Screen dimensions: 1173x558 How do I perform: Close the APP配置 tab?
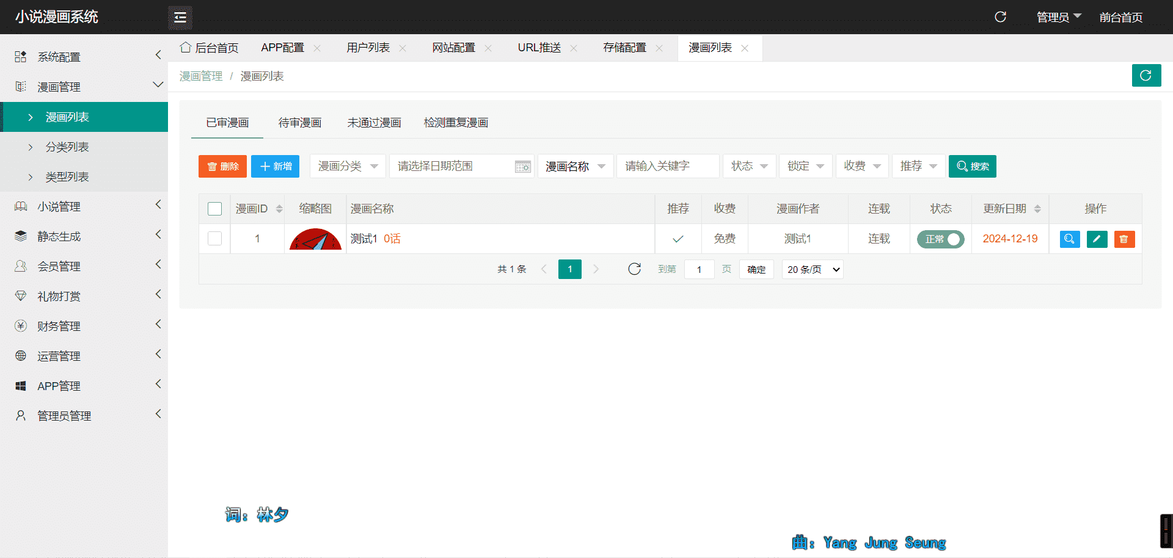pyautogui.click(x=317, y=48)
